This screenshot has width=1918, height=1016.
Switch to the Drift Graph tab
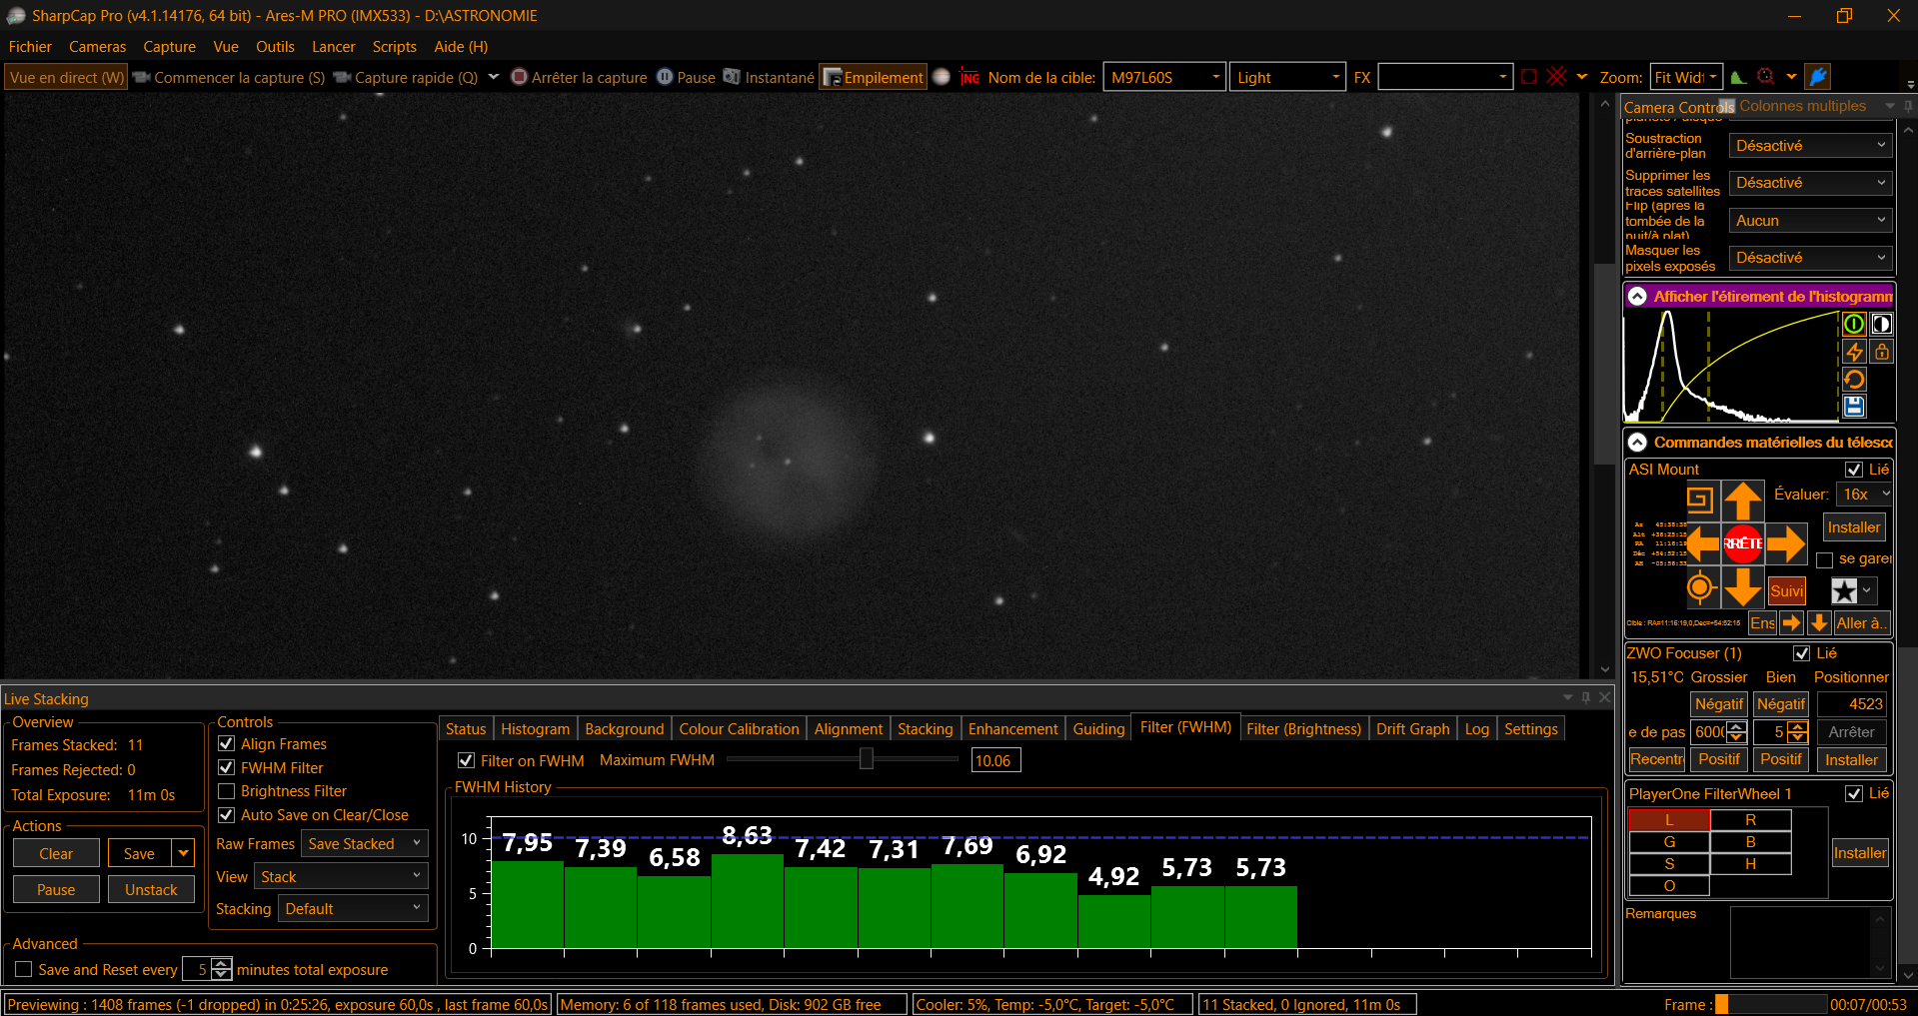(x=1412, y=729)
